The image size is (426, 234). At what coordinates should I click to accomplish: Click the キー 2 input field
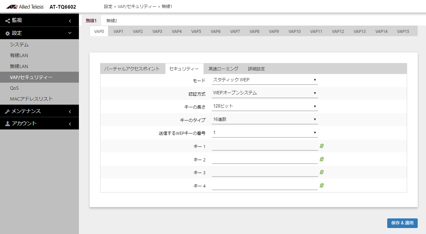click(265, 159)
